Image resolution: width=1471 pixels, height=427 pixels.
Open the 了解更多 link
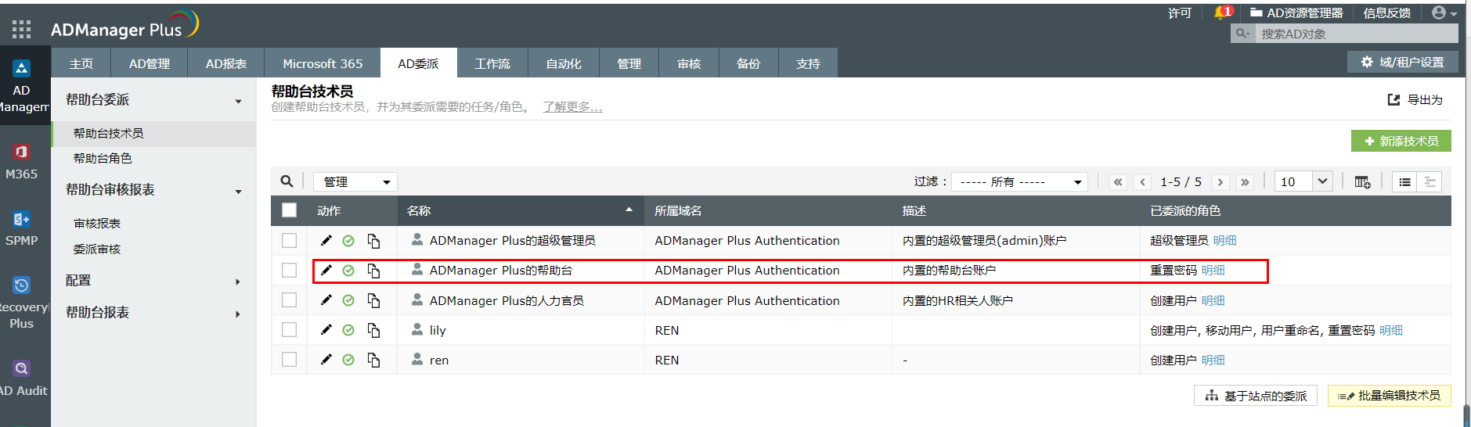(572, 107)
